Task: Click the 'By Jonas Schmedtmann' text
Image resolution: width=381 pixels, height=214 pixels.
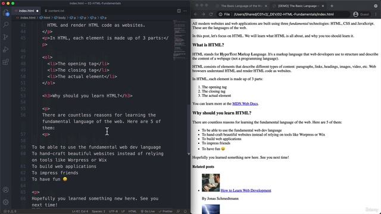Action: pyautogui.click(x=220, y=199)
